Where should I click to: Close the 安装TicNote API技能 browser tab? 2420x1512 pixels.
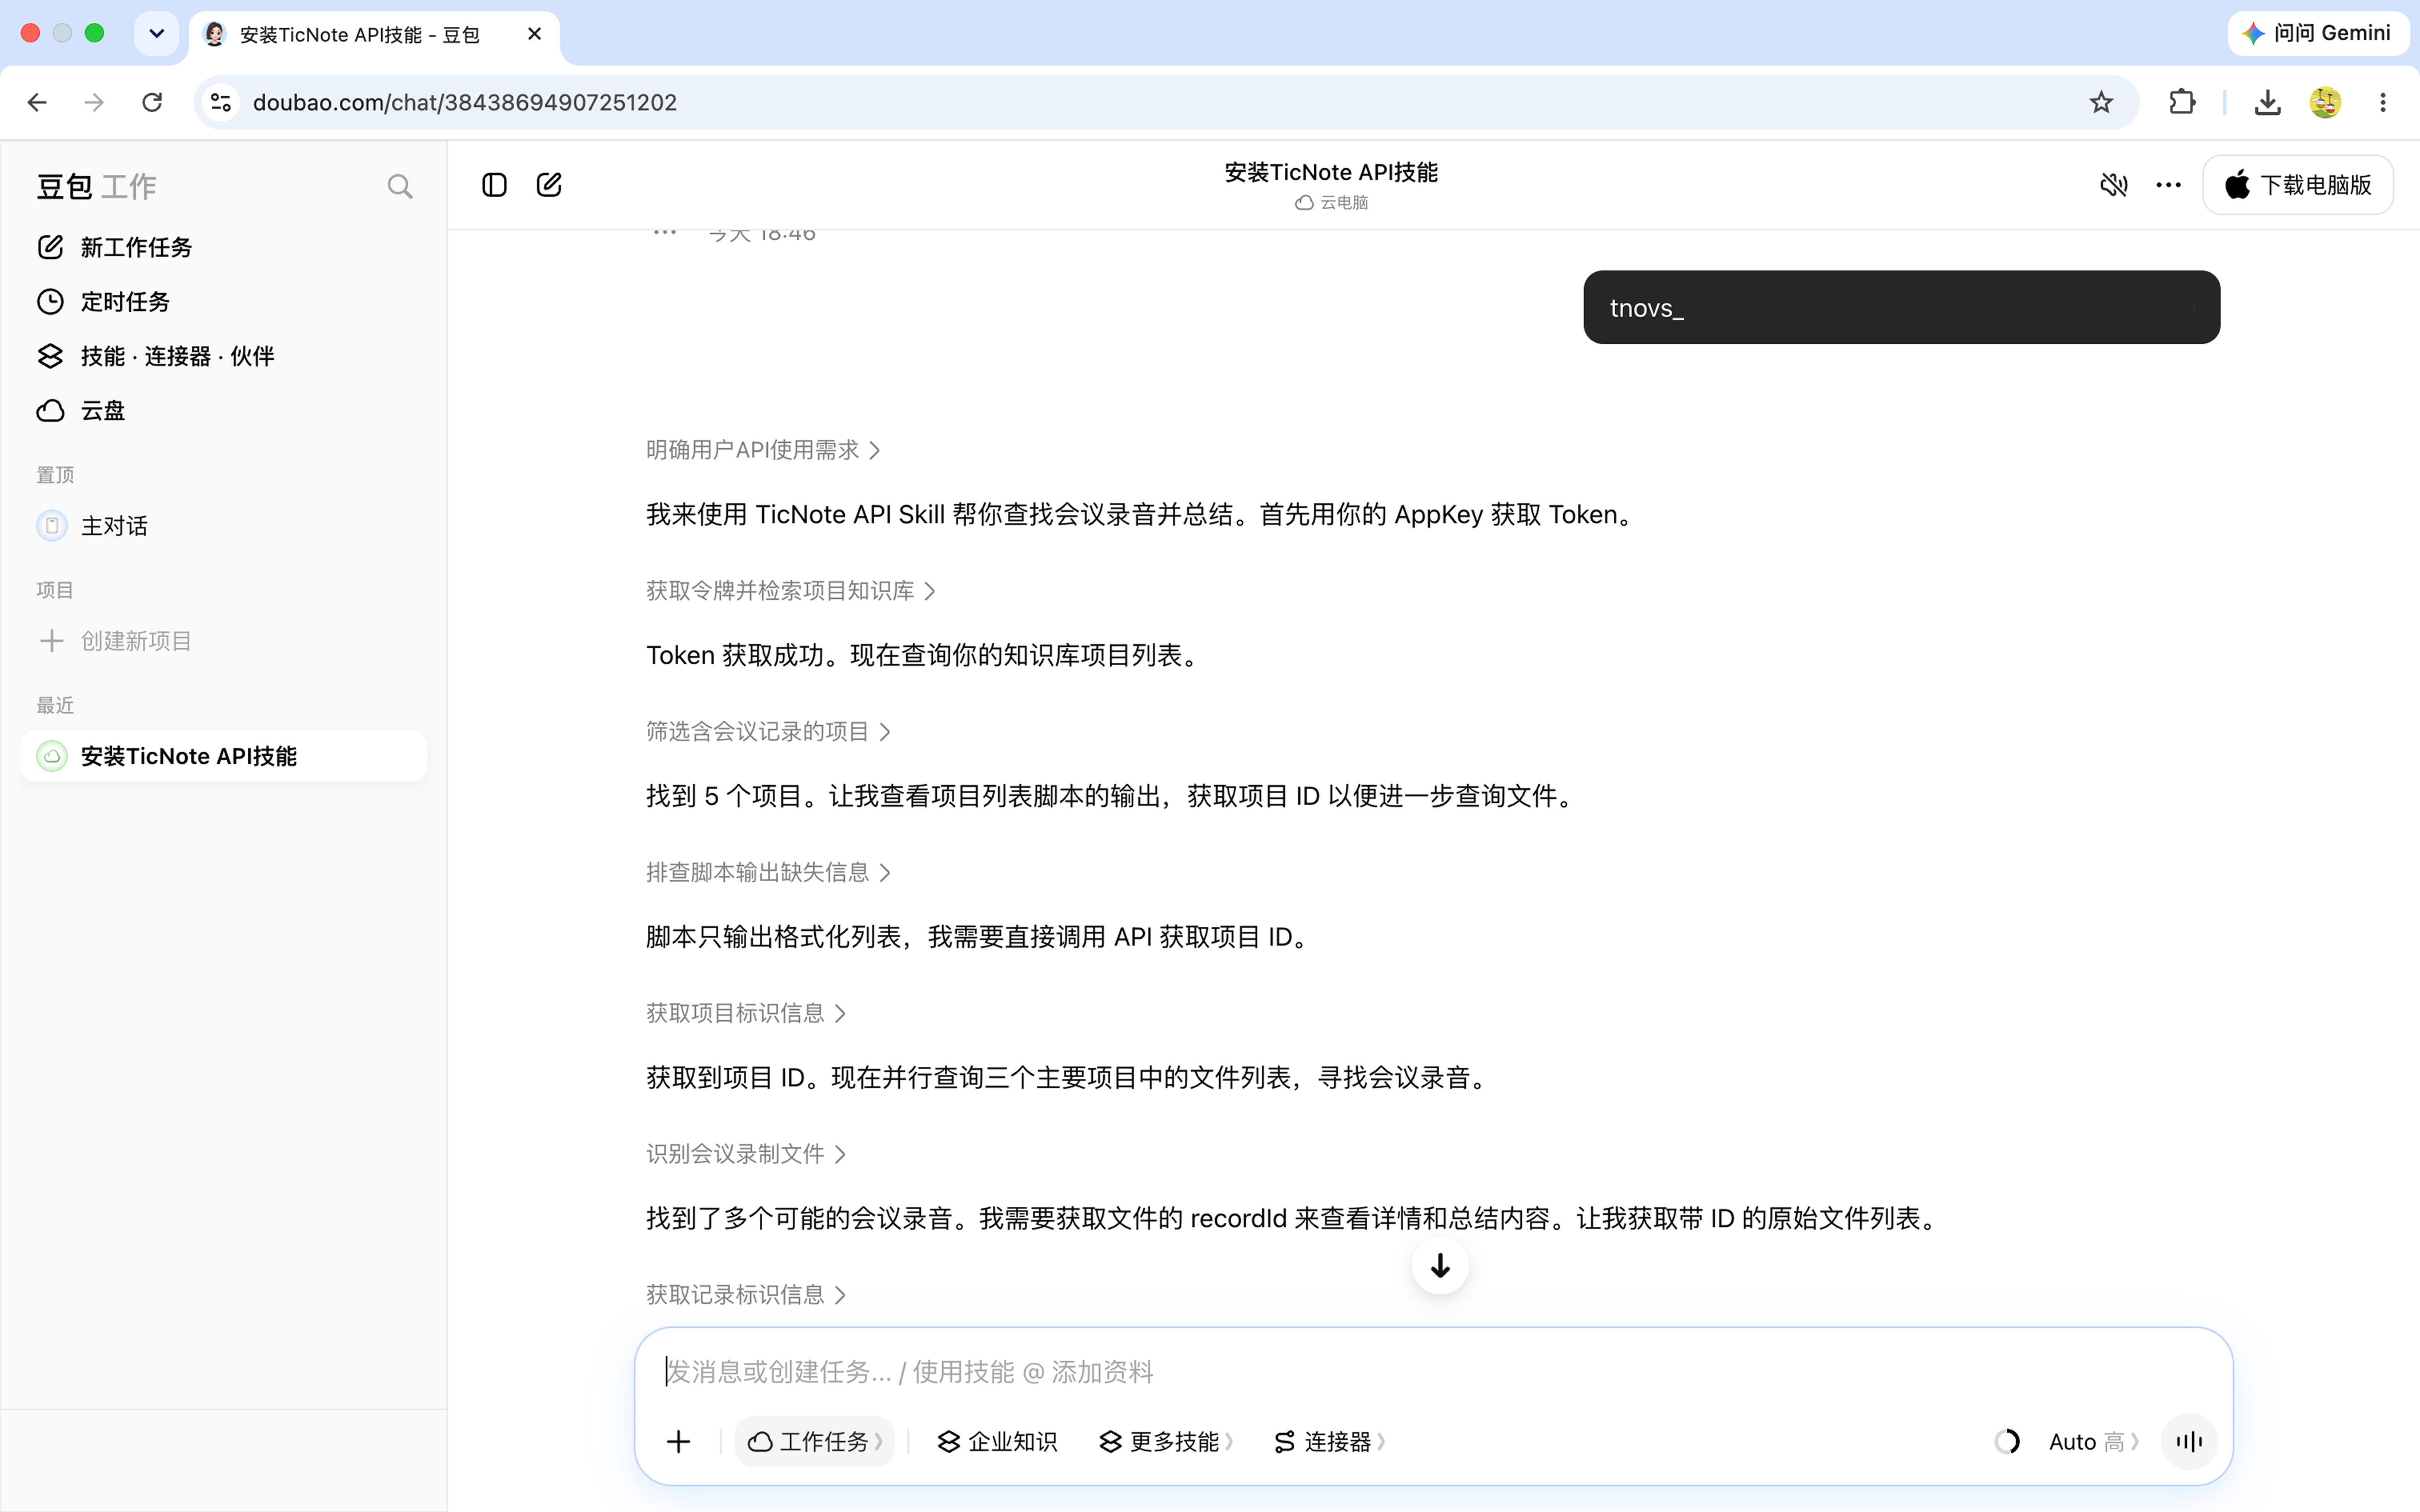pyautogui.click(x=535, y=34)
